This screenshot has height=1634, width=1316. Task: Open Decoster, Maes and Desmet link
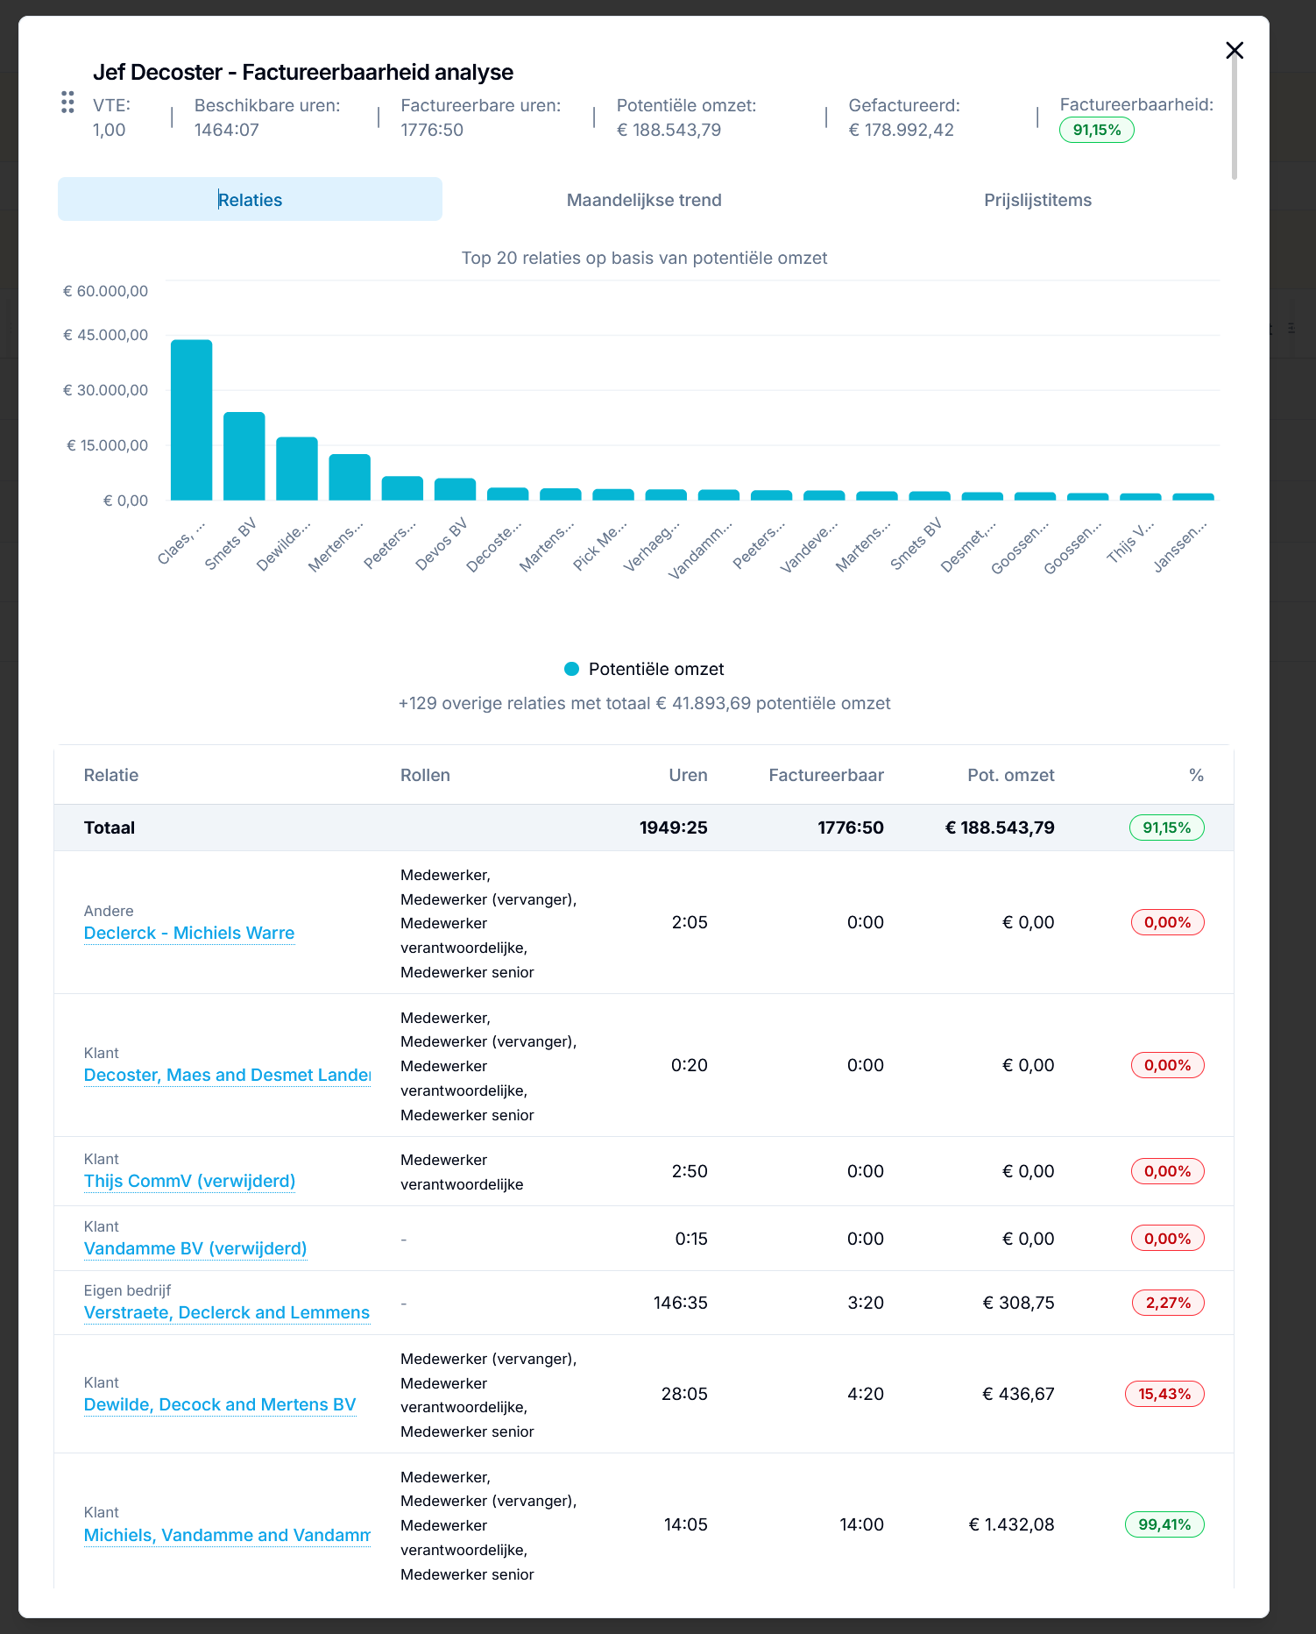tap(227, 1075)
